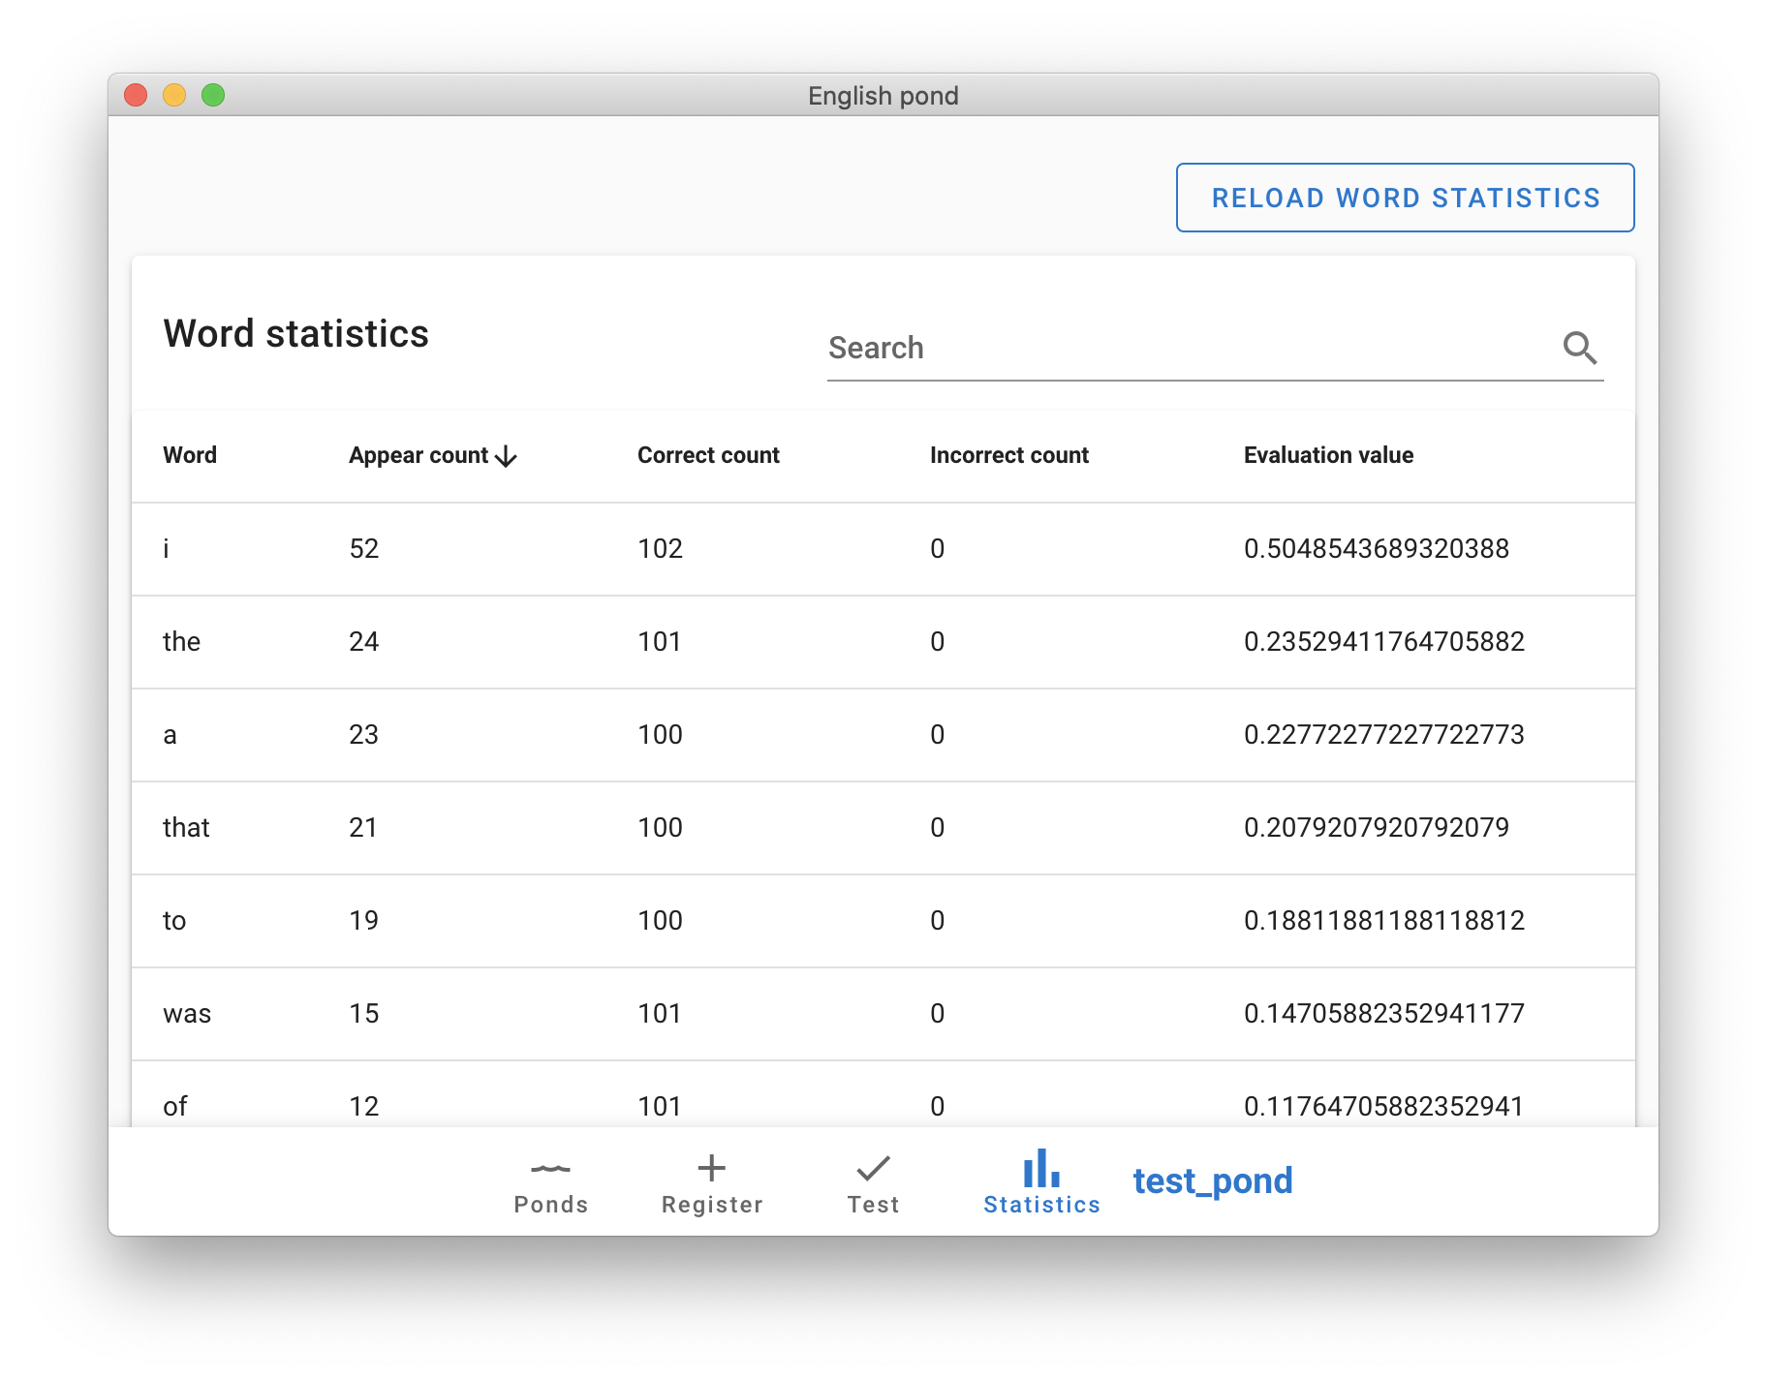This screenshot has height=1379, width=1767.
Task: Click the yellow minimize window button
Action: (174, 95)
